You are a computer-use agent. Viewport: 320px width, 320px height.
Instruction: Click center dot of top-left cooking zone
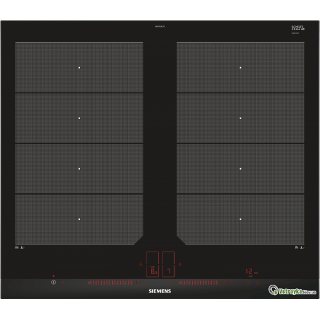point(79,68)
